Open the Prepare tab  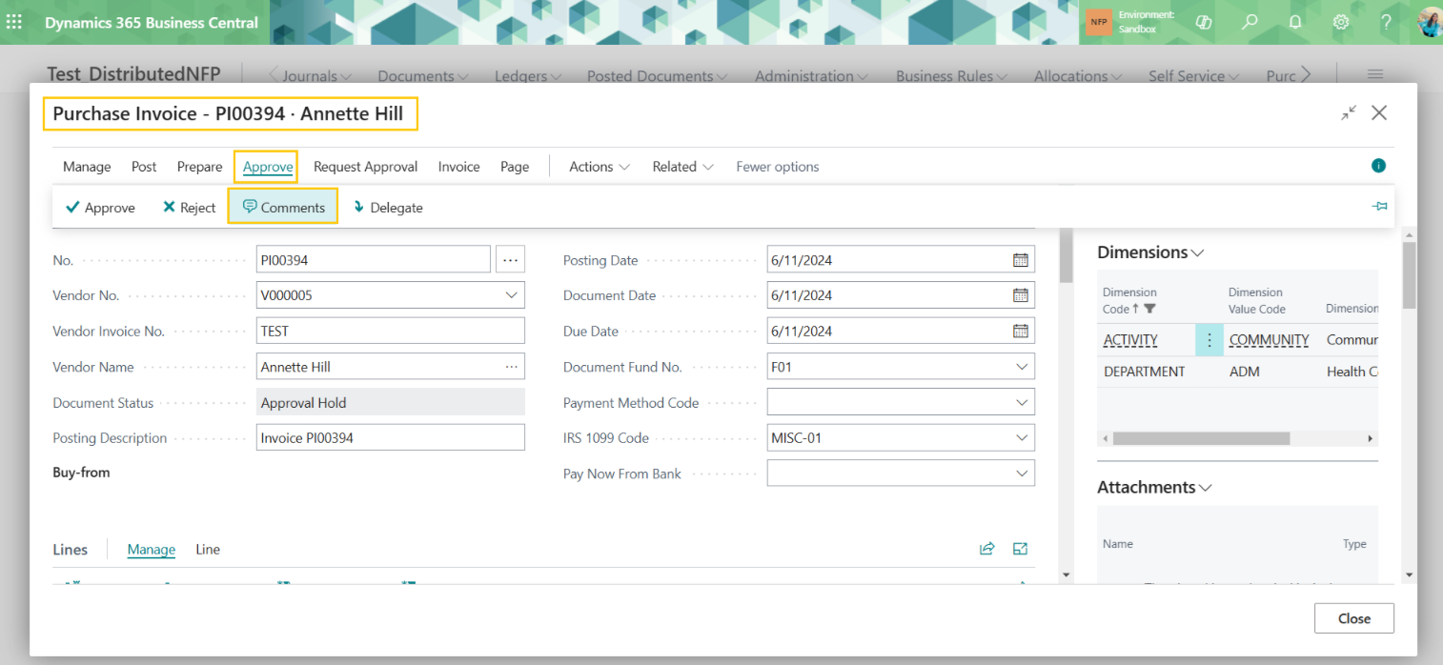click(x=199, y=167)
